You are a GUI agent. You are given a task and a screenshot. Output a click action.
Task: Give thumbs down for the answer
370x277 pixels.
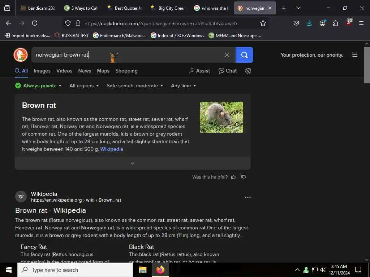coord(244,177)
